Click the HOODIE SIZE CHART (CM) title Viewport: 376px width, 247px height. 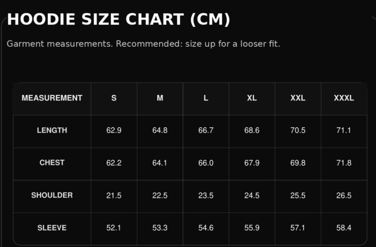tap(119, 19)
